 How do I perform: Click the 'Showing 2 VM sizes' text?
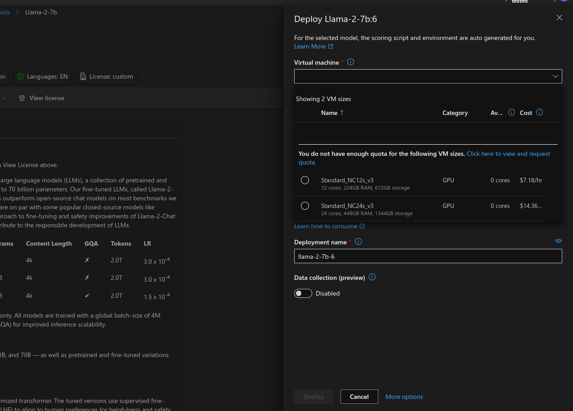323,99
